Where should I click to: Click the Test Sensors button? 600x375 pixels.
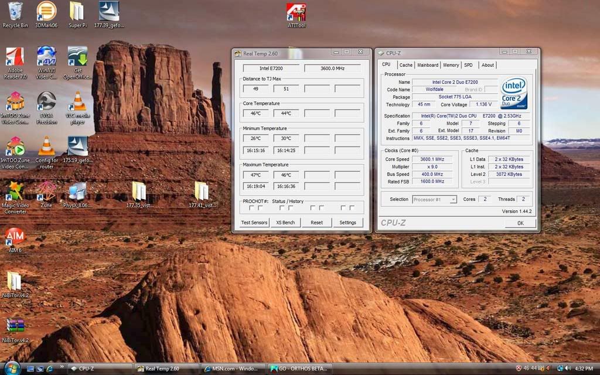254,222
